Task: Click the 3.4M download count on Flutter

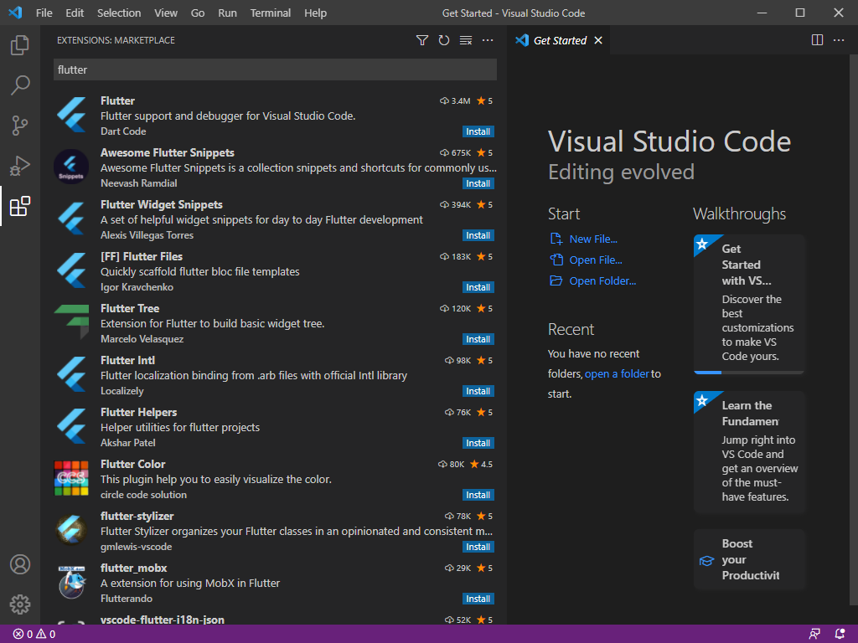Action: point(455,100)
